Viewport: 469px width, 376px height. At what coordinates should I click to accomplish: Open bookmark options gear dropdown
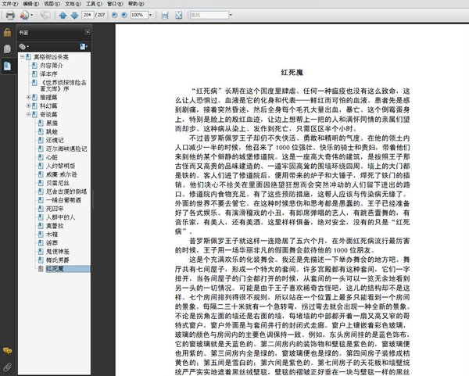[x=23, y=46]
